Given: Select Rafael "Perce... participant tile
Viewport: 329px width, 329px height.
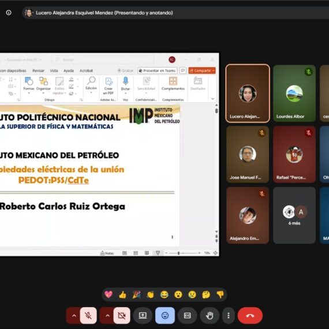Looking at the screenshot, I should tap(294, 155).
